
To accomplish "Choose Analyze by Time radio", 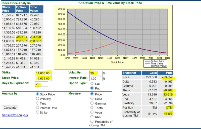I will pyautogui.click(x=37, y=103).
